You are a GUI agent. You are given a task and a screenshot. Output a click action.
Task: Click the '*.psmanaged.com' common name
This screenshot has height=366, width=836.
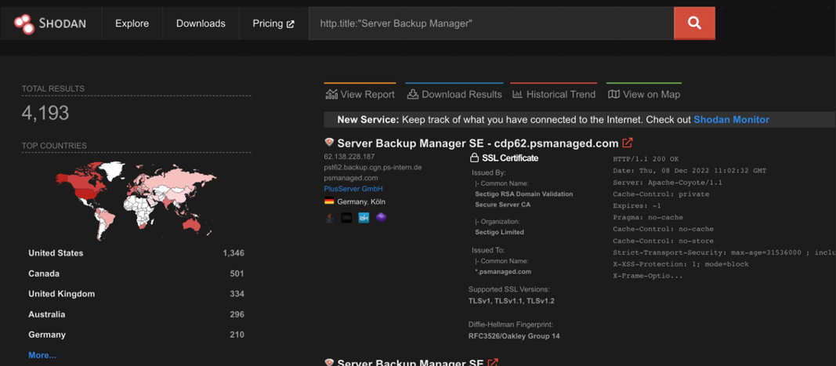(503, 272)
